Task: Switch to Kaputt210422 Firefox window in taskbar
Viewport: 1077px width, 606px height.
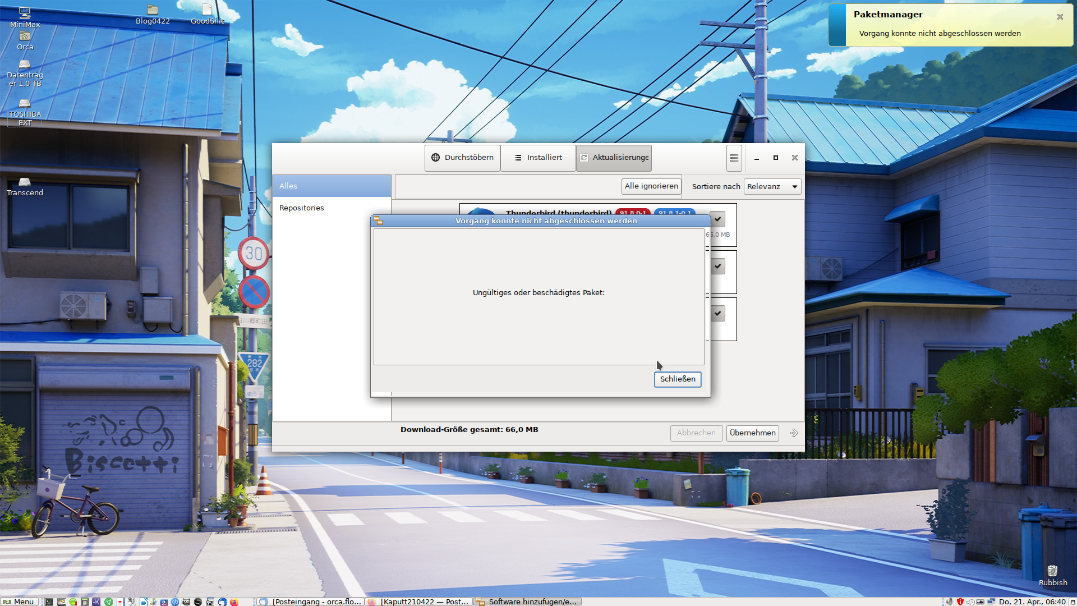Action: [419, 602]
